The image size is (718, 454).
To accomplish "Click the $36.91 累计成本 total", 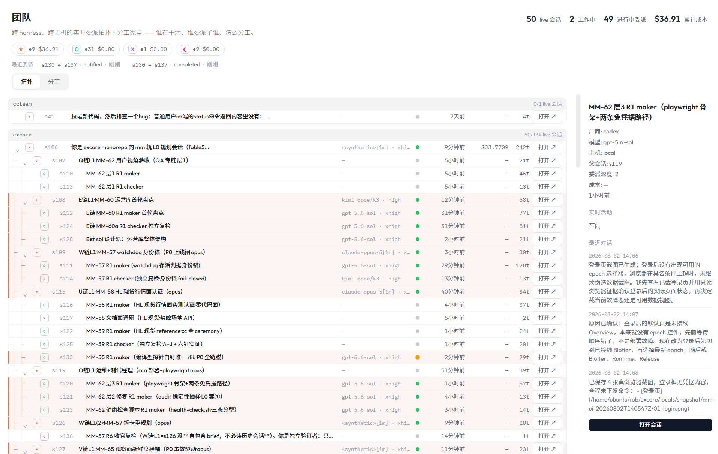I will [x=681, y=19].
